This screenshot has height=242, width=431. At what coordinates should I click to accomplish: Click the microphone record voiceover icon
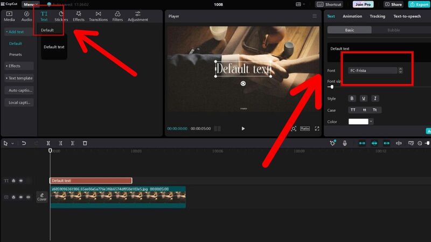[x=345, y=144]
